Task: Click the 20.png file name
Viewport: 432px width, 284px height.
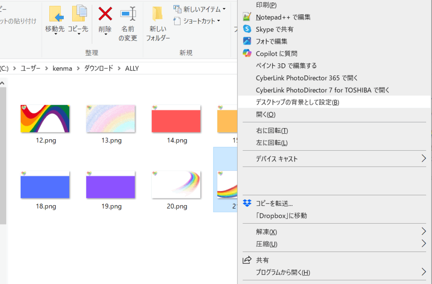Action: click(x=177, y=206)
